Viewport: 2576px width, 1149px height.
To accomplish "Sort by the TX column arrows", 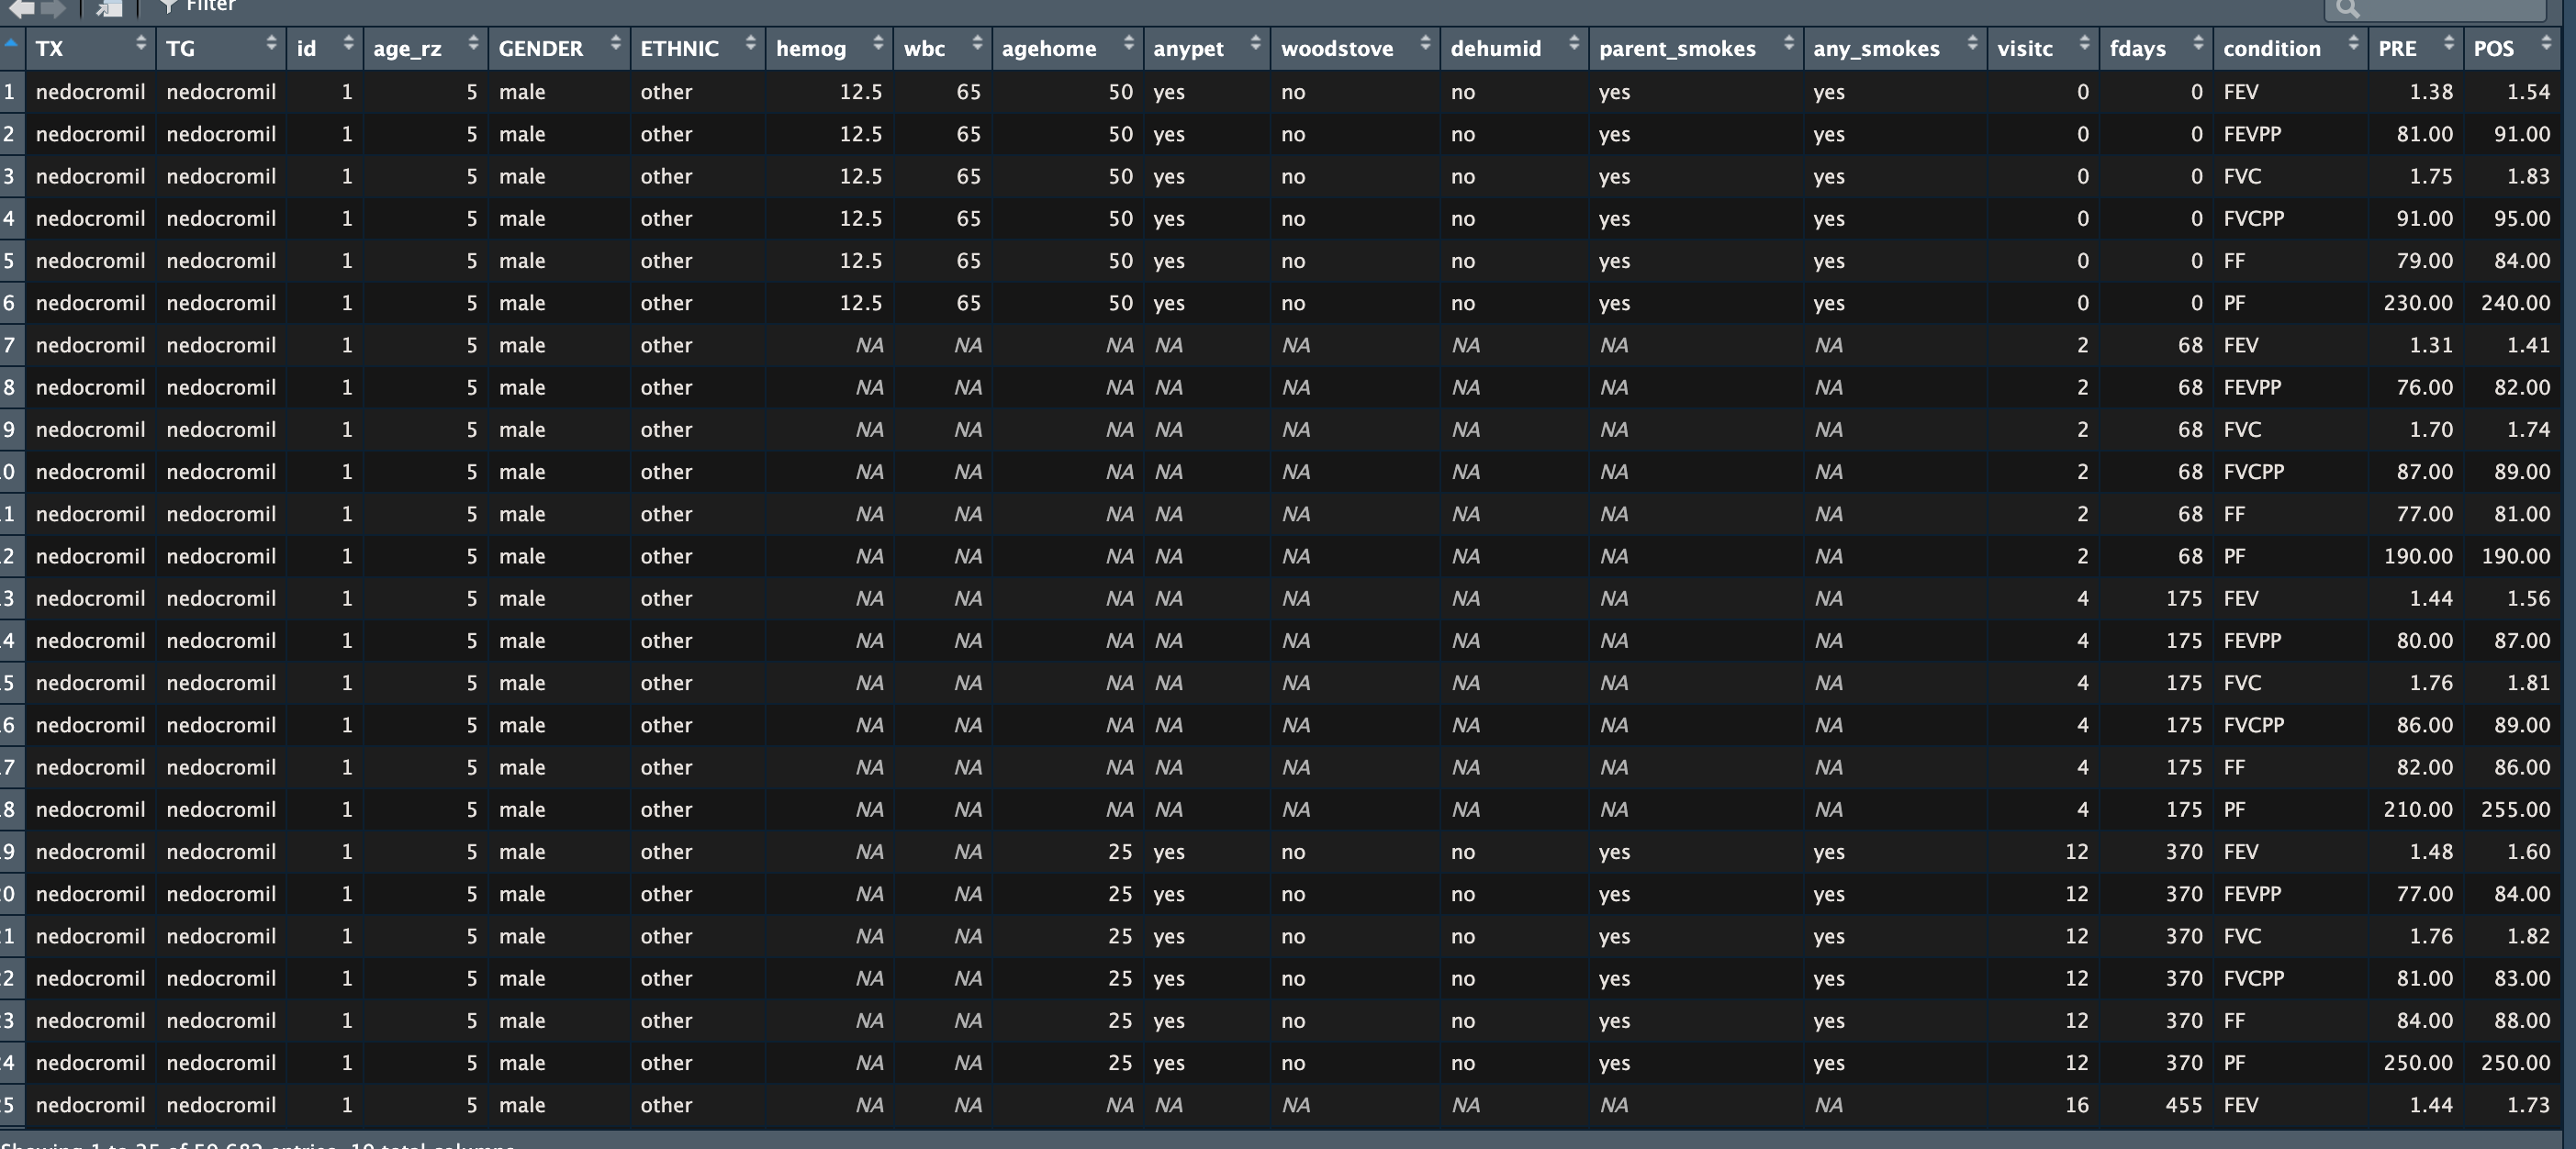I will [141, 43].
